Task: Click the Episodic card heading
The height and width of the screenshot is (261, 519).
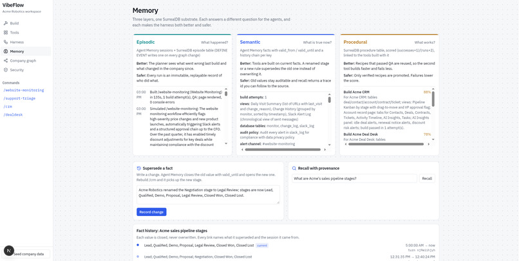Action: click(146, 42)
